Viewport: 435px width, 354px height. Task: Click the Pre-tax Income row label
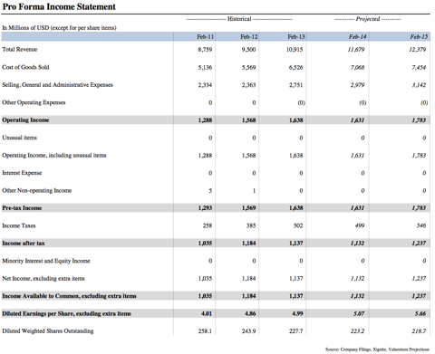(x=22, y=208)
